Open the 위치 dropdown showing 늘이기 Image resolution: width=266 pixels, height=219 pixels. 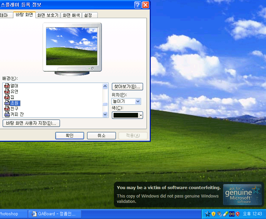coord(126,101)
